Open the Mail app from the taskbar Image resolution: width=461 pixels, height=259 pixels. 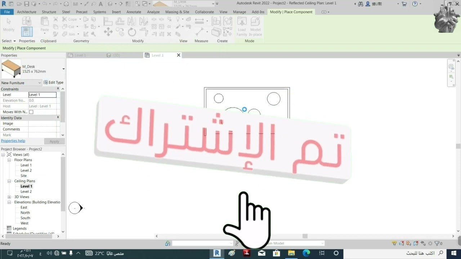(x=261, y=253)
